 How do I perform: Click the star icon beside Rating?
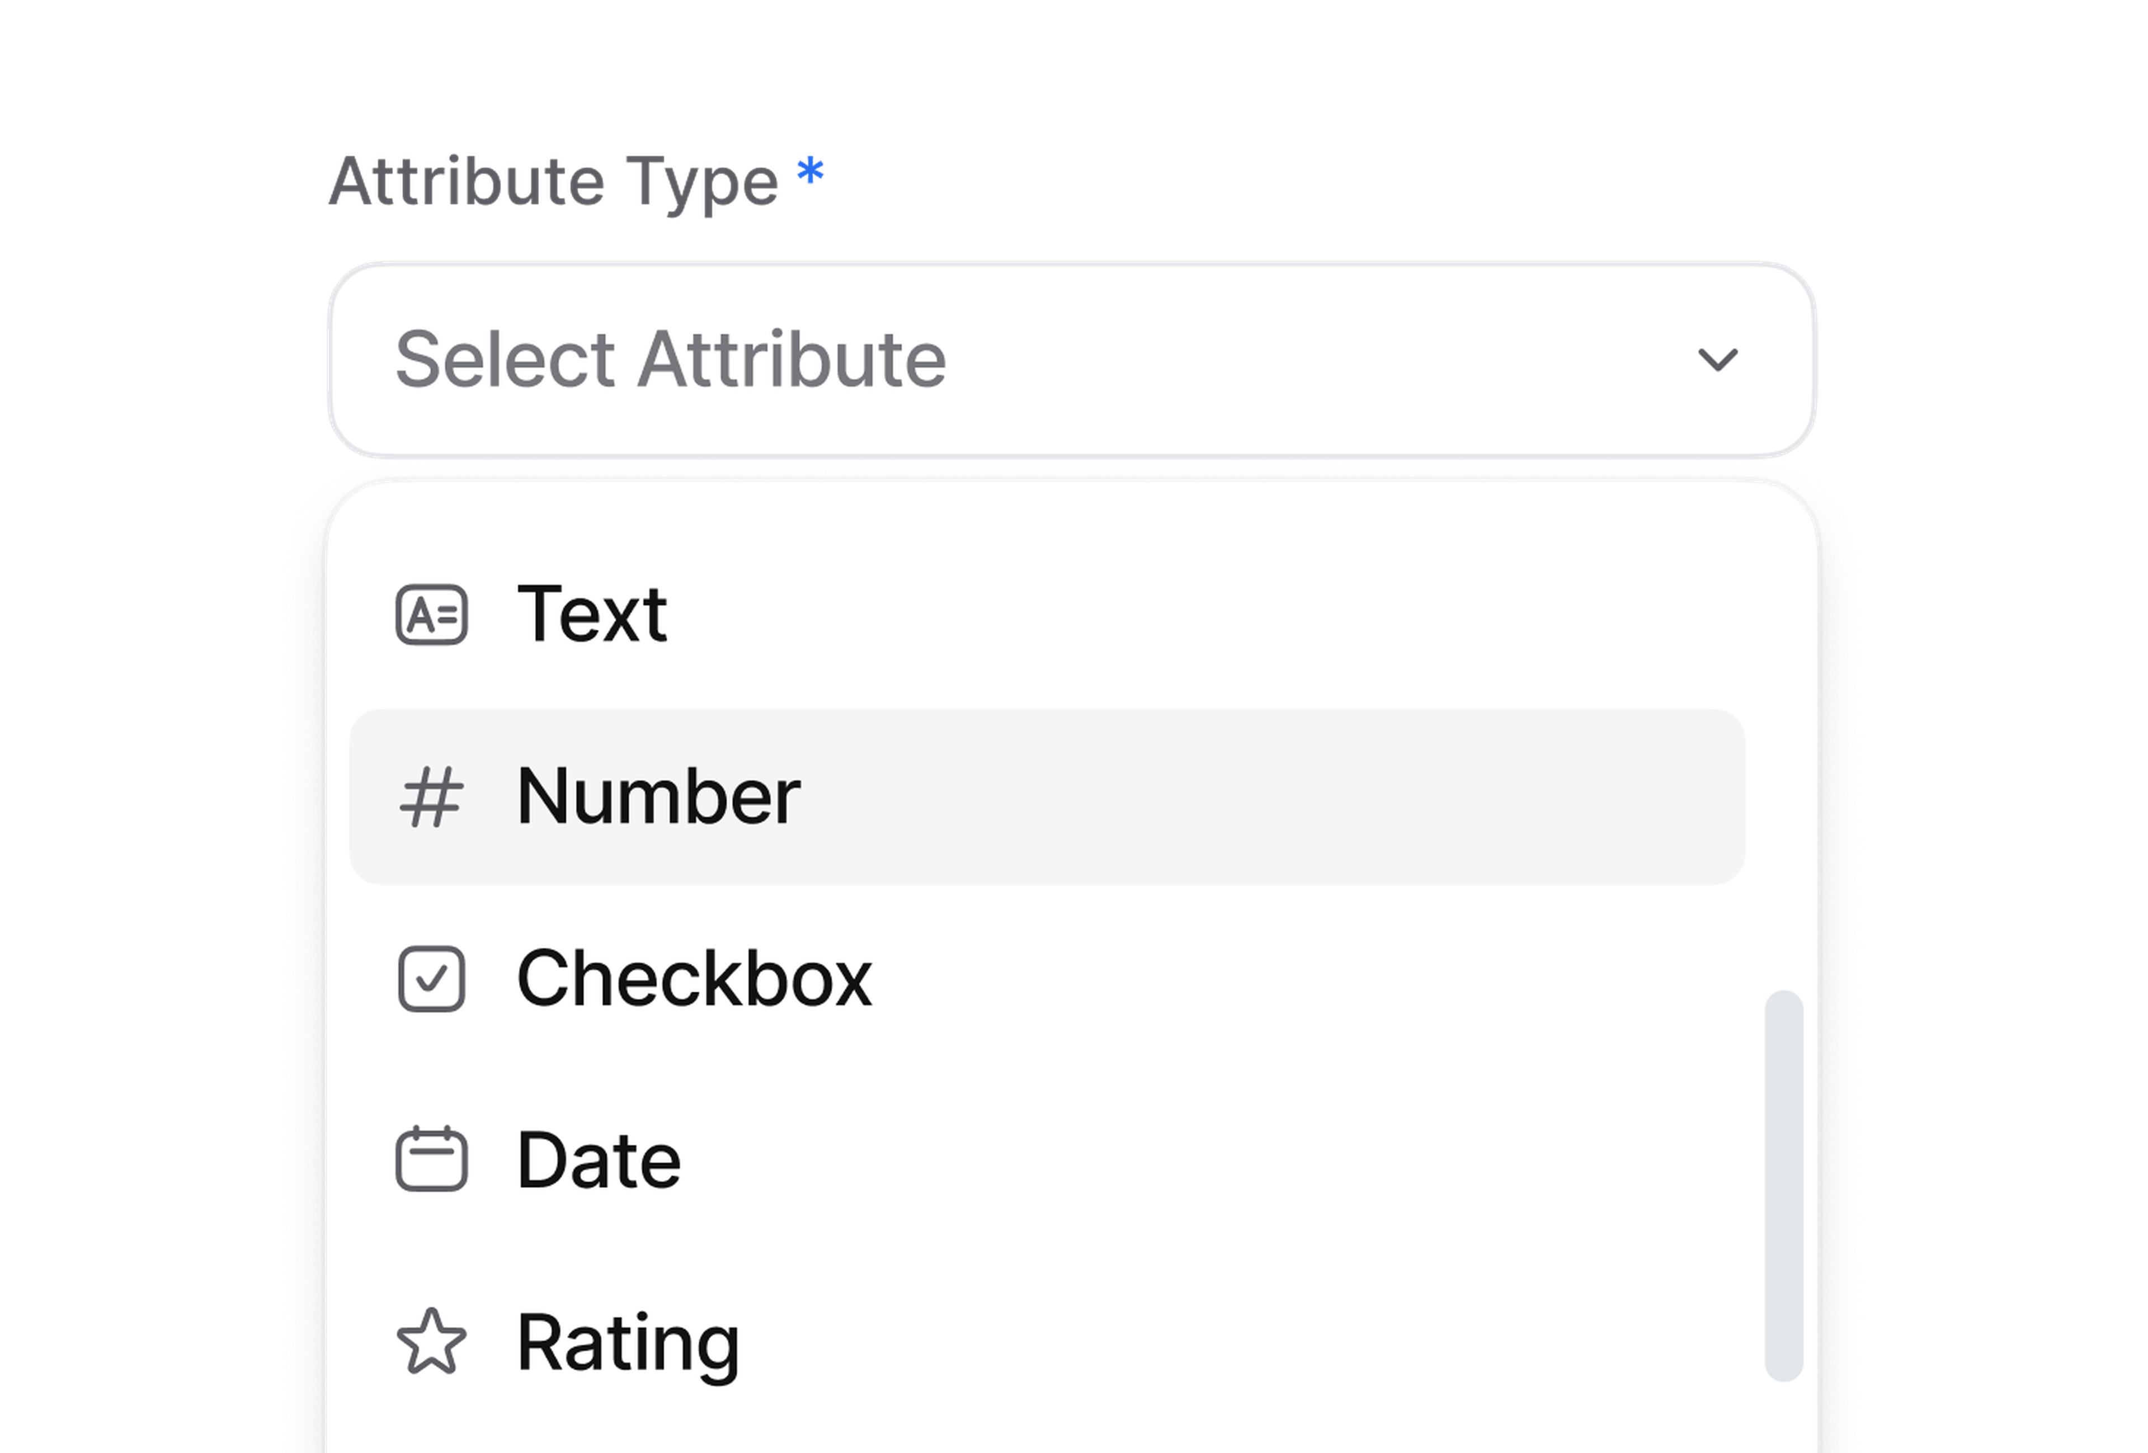coord(431,1342)
